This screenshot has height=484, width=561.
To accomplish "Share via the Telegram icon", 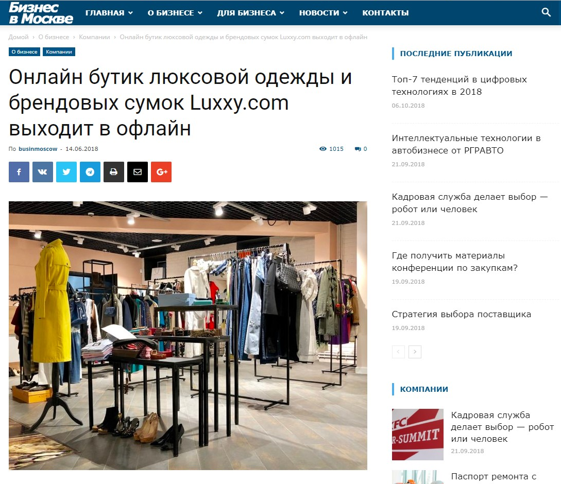I will click(x=90, y=172).
